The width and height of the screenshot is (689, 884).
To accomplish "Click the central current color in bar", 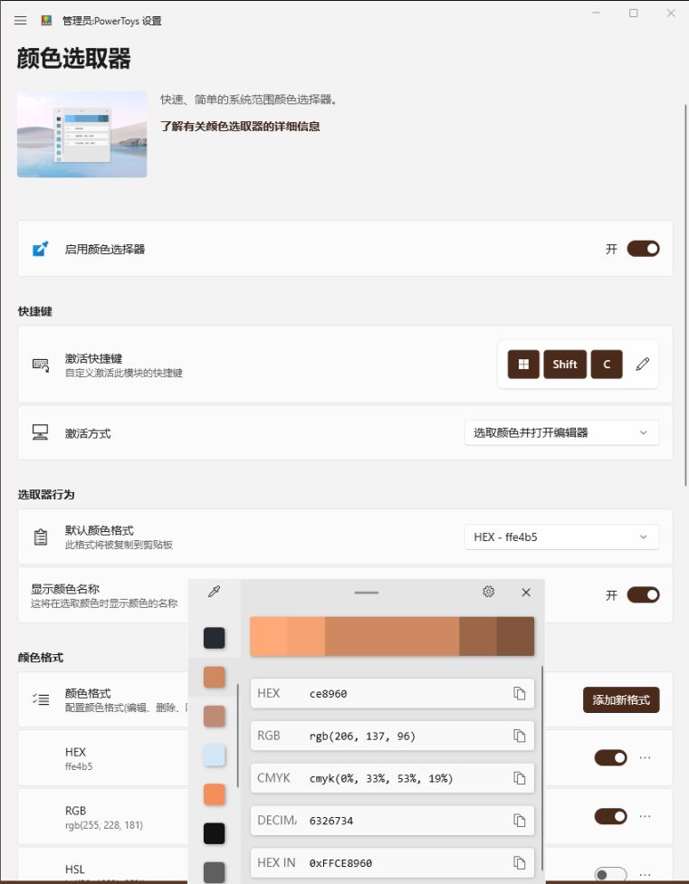I will tap(392, 636).
